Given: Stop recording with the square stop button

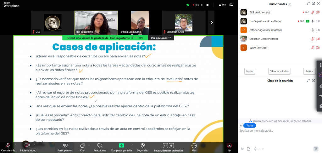Looking at the screenshot, I should click(x=171, y=145).
